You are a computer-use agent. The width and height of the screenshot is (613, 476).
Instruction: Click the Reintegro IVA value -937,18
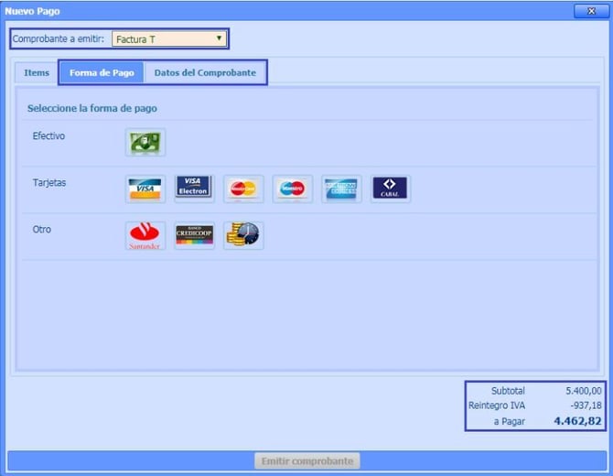tap(586, 406)
